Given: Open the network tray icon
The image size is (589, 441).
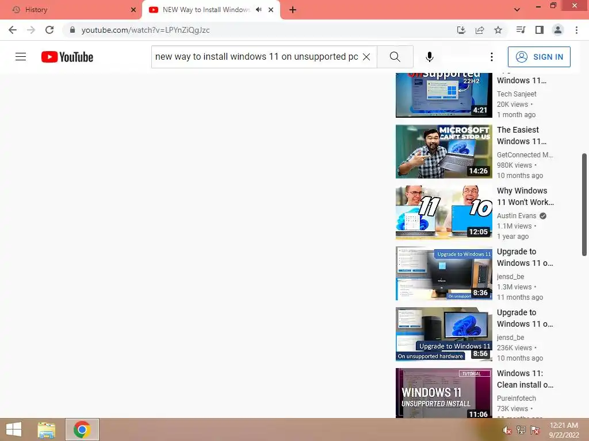Looking at the screenshot, I should [521, 430].
